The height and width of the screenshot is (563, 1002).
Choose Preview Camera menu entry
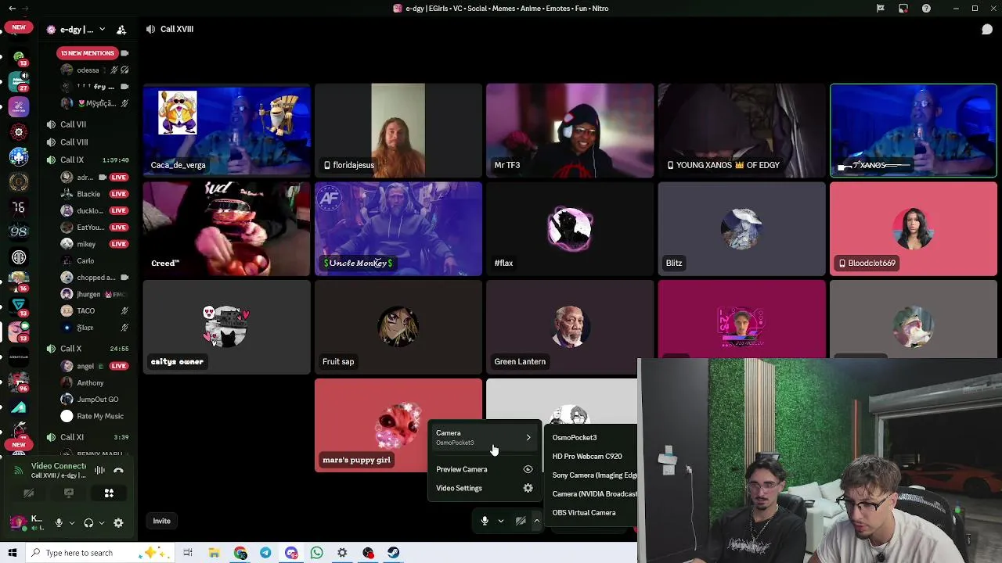click(484, 469)
